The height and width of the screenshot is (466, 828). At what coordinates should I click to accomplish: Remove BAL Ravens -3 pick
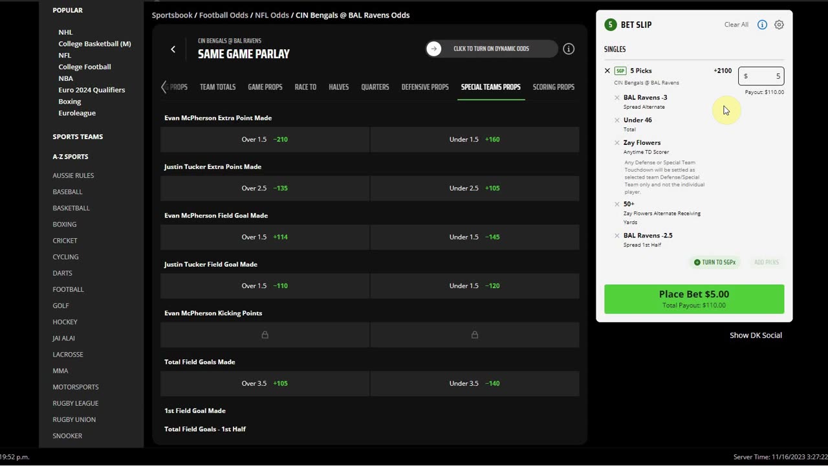click(617, 98)
